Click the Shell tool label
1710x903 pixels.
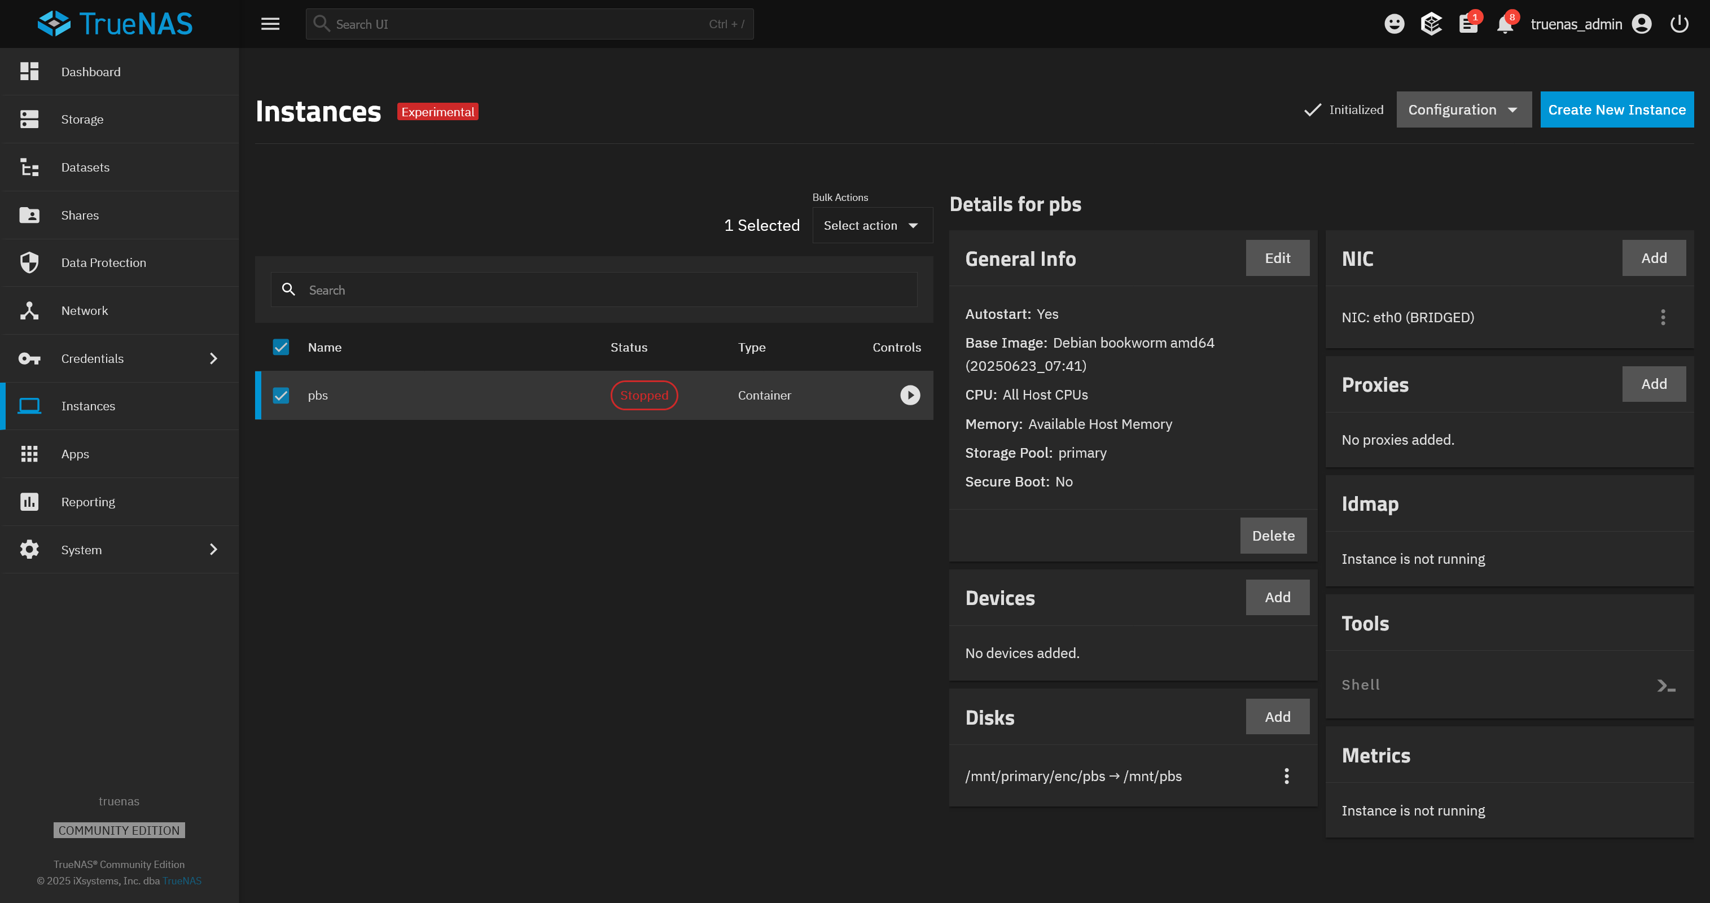coord(1360,685)
